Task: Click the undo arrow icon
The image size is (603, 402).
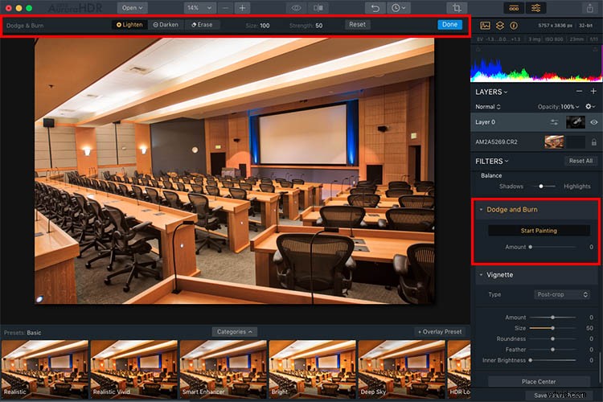Action: [x=375, y=8]
